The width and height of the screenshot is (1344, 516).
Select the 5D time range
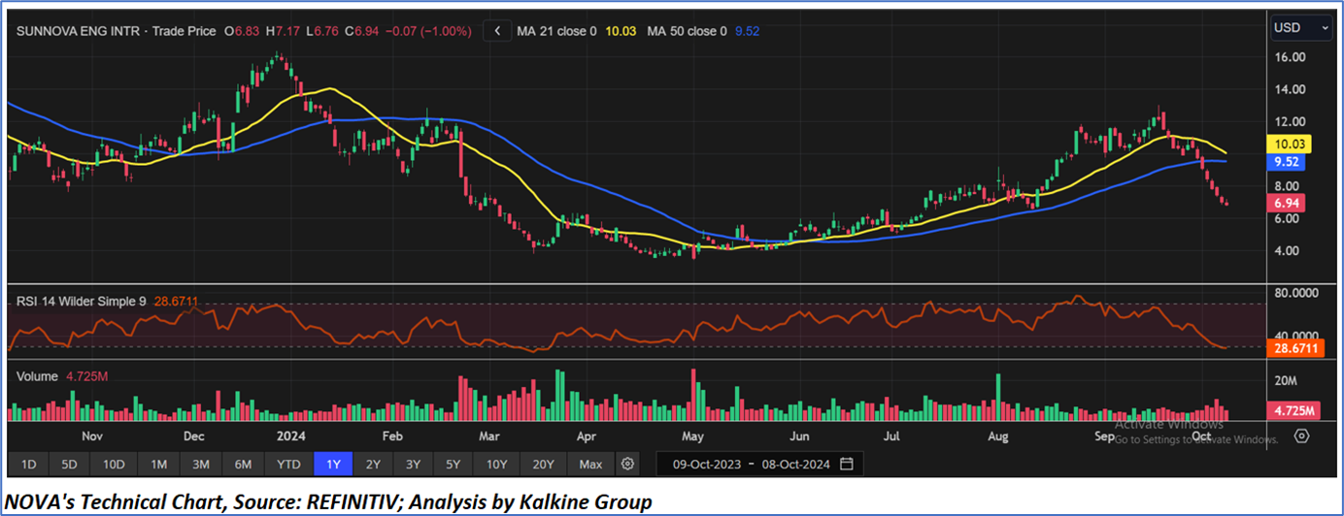pos(70,464)
